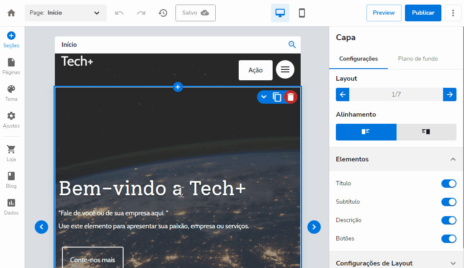Viewport: 464px width, 268px height.
Task: Redo the last change
Action: (x=141, y=13)
